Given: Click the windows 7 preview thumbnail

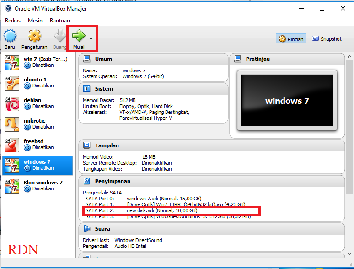Looking at the screenshot, I should (287, 101).
